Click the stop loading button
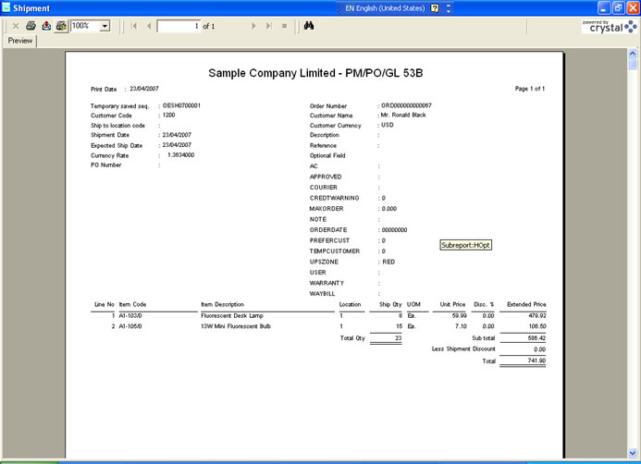 [x=284, y=26]
